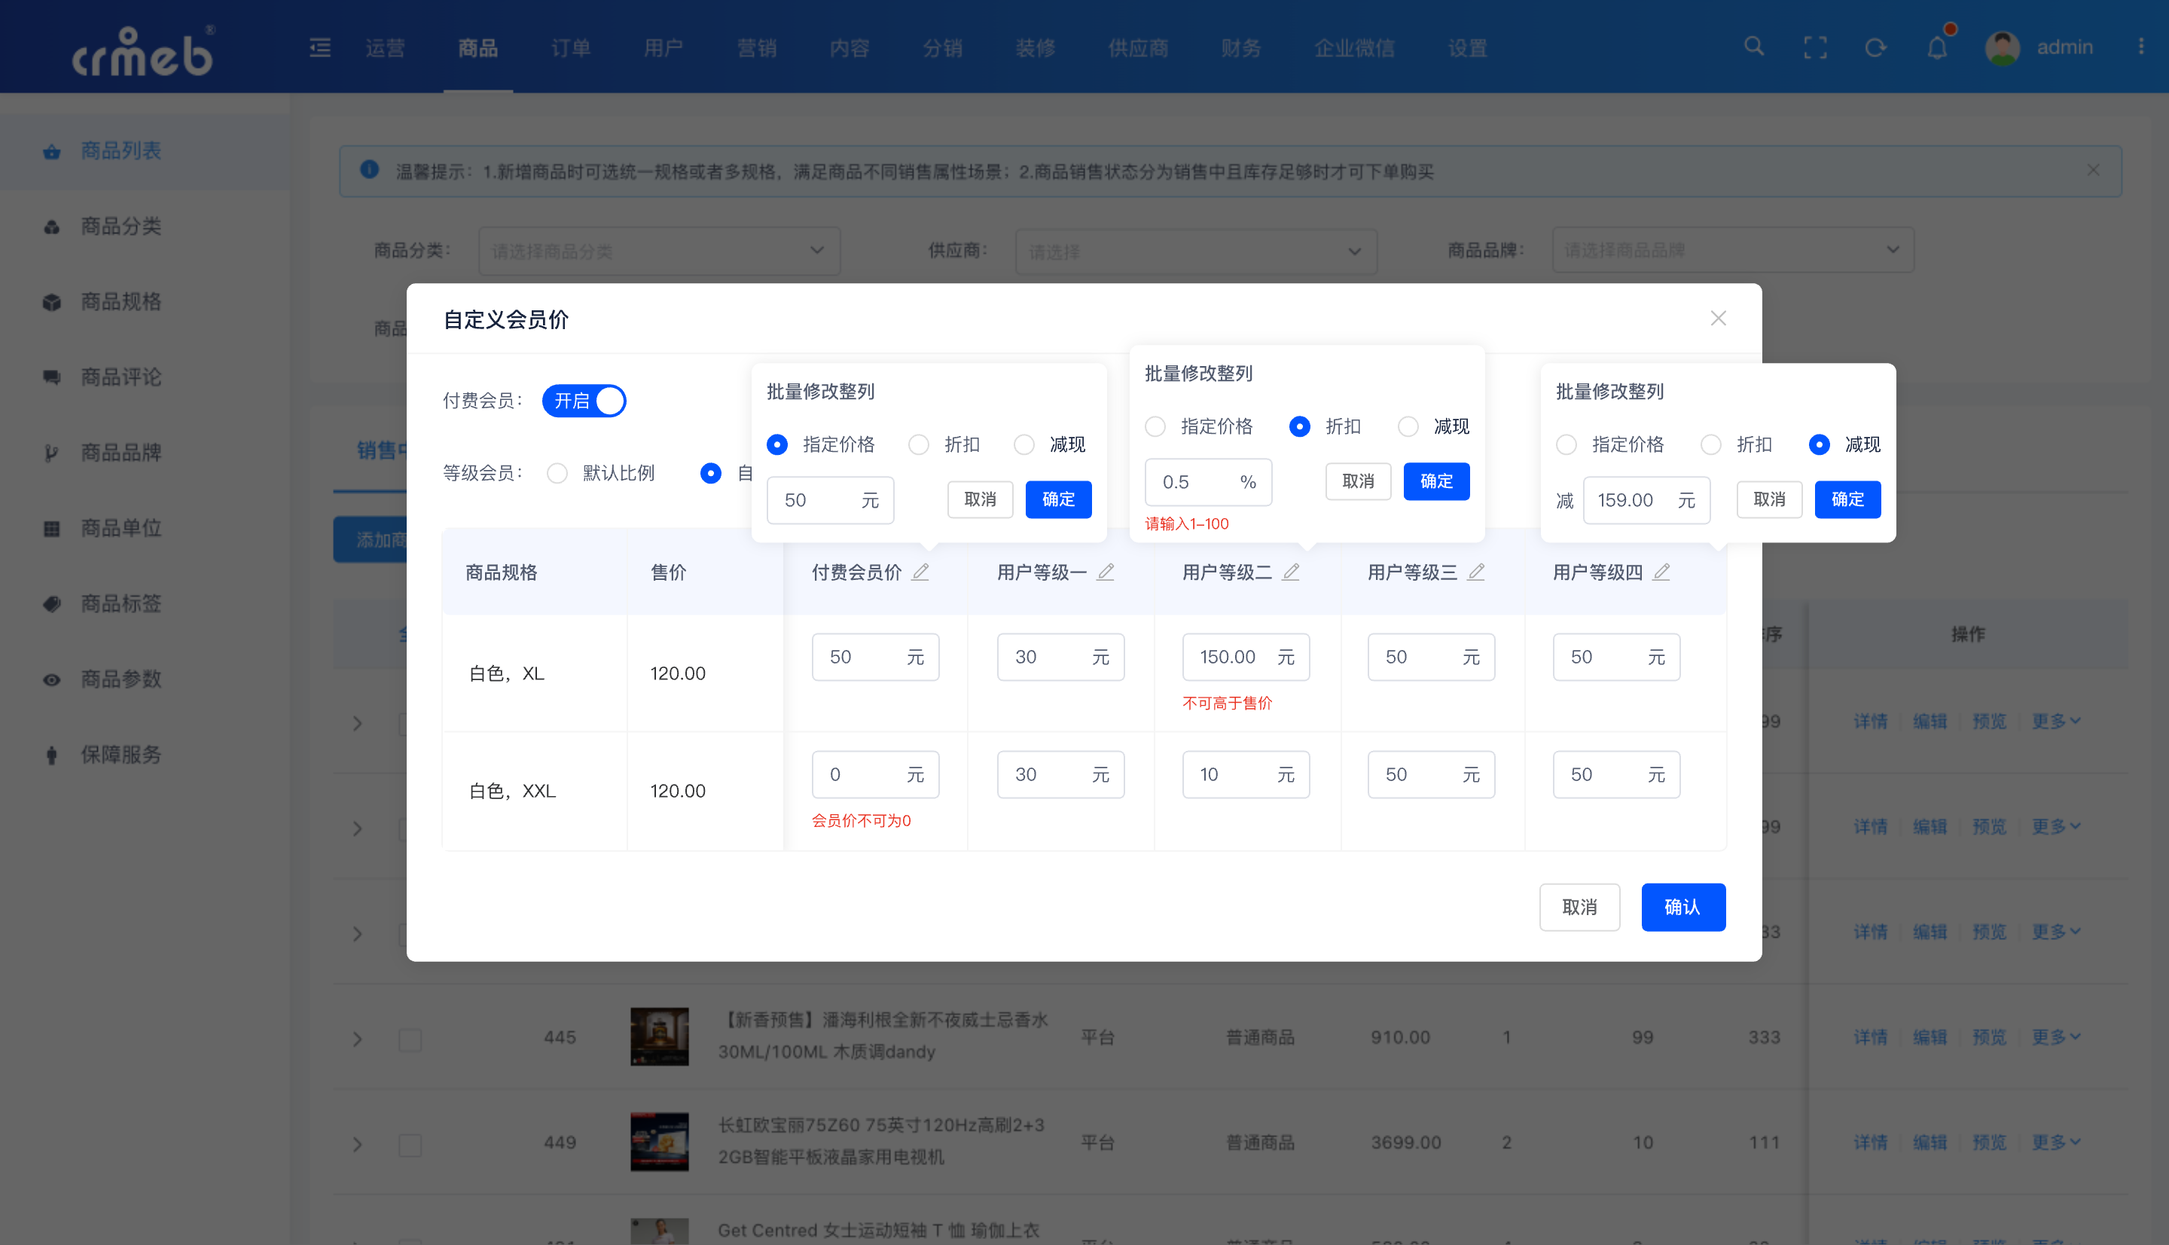Viewport: 2169px width, 1245px height.
Task: Select 指定价格 in the middle popover
Action: point(1155,426)
